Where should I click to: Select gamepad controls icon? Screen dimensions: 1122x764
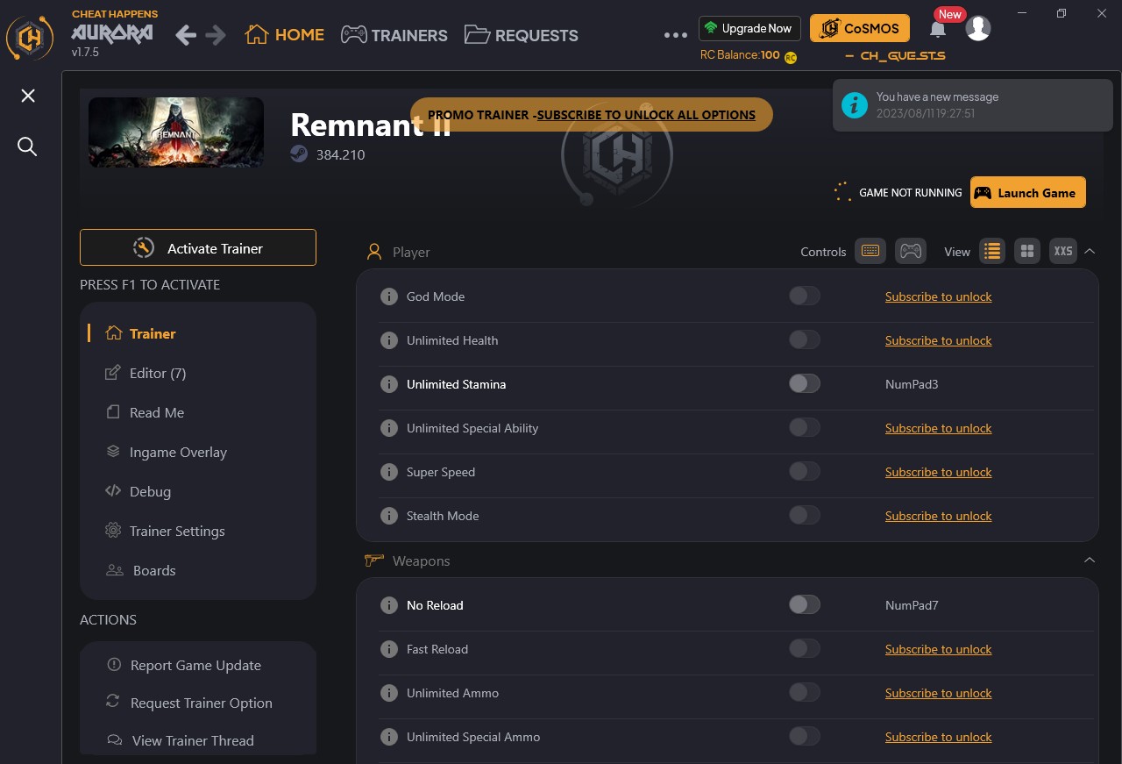coord(911,252)
